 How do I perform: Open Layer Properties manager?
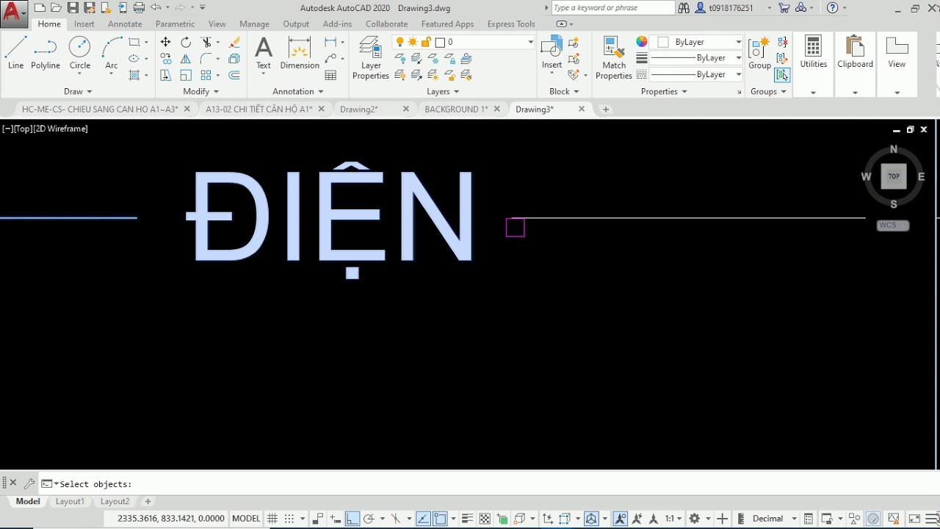(x=371, y=57)
